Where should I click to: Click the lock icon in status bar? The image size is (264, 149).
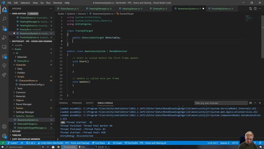(109, 143)
